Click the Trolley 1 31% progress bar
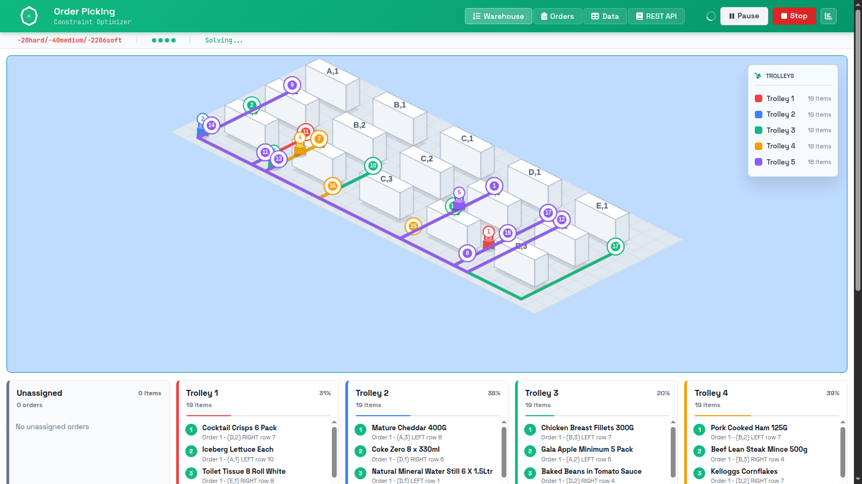This screenshot has height=484, width=862. 259,416
